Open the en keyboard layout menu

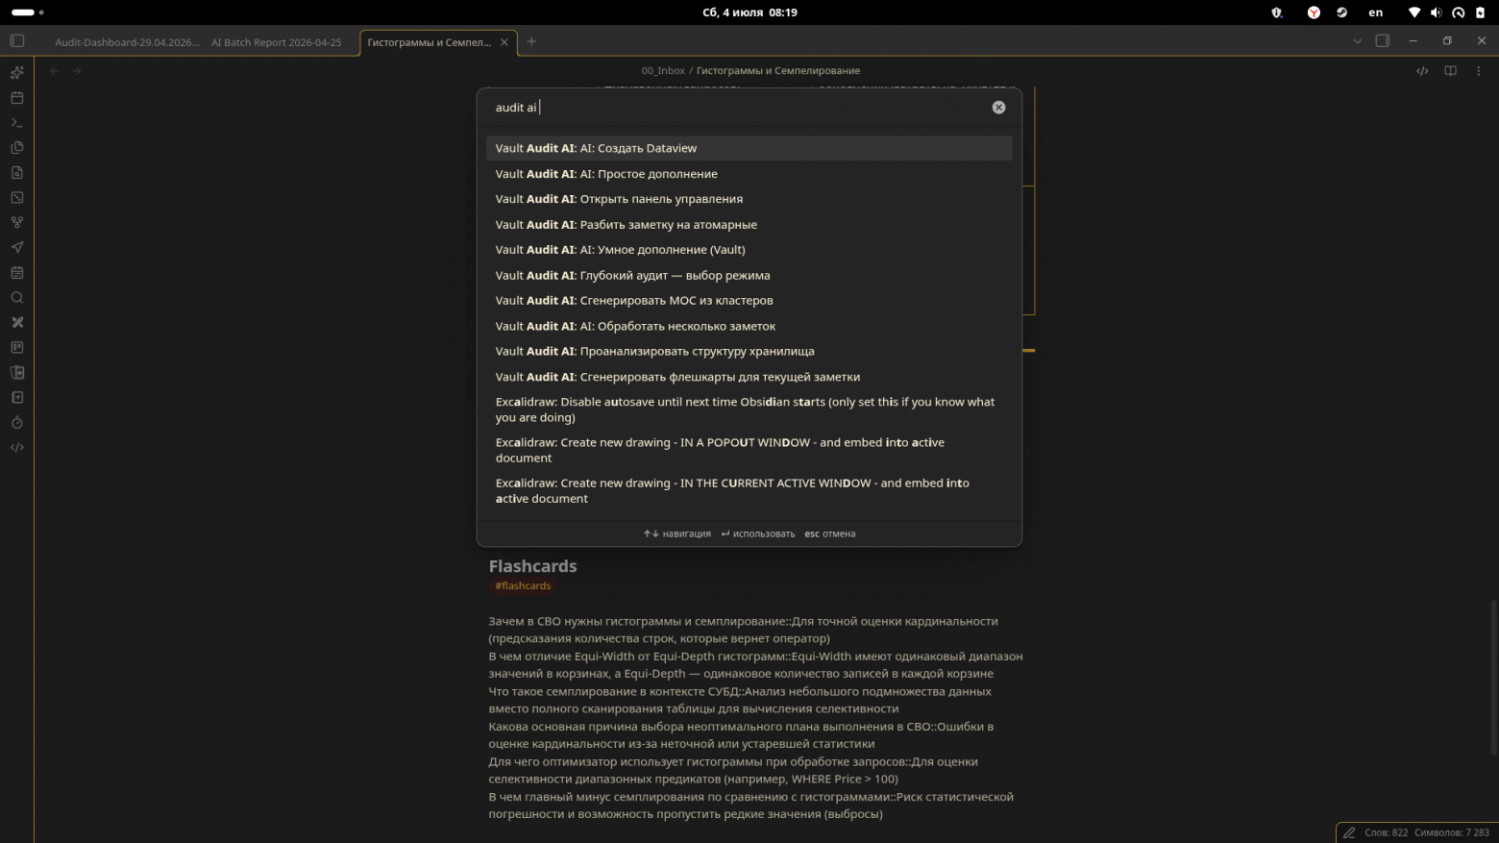click(1375, 12)
